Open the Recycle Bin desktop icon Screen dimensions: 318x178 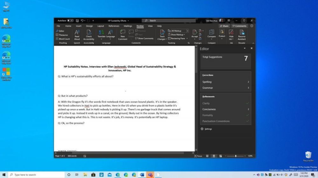[308, 156]
